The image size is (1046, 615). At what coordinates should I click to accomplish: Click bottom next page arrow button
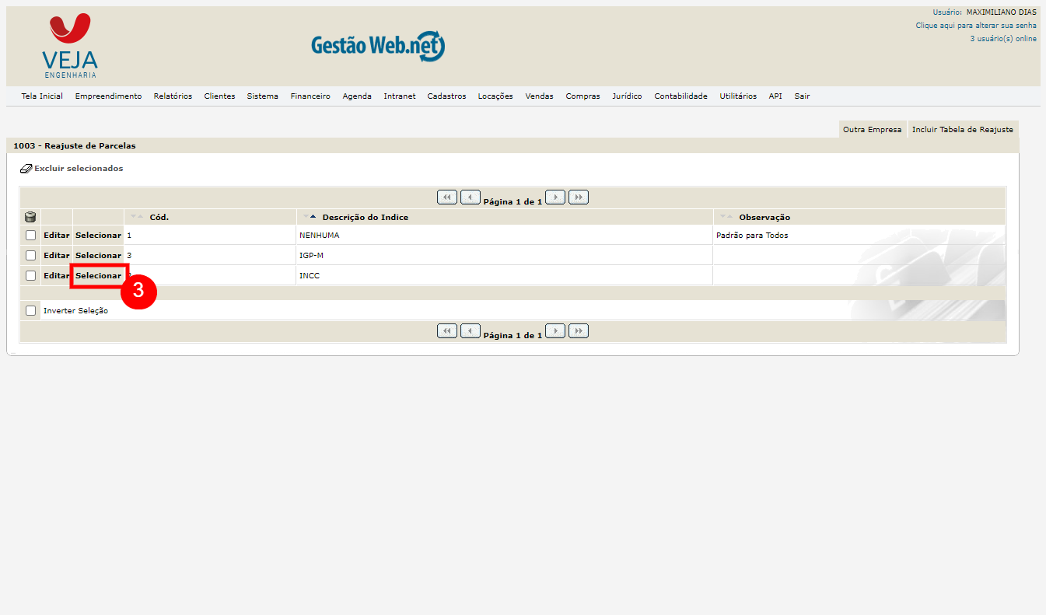[555, 331]
